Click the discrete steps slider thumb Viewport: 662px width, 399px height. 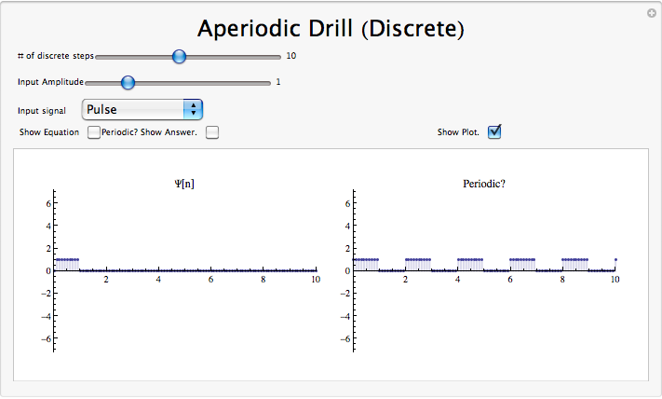pyautogui.click(x=180, y=57)
